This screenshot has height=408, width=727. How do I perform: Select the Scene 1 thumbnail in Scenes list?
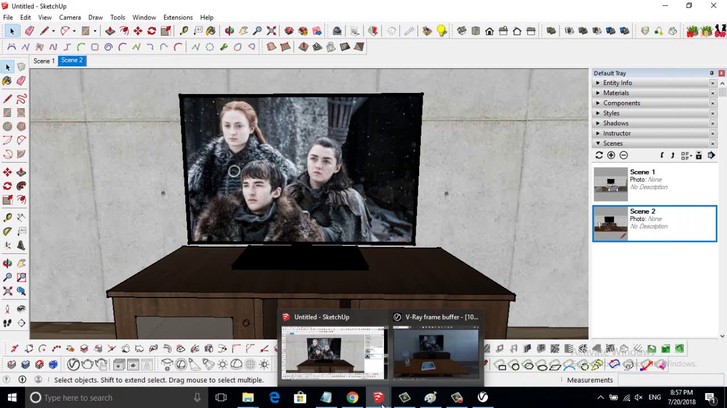pyautogui.click(x=611, y=184)
